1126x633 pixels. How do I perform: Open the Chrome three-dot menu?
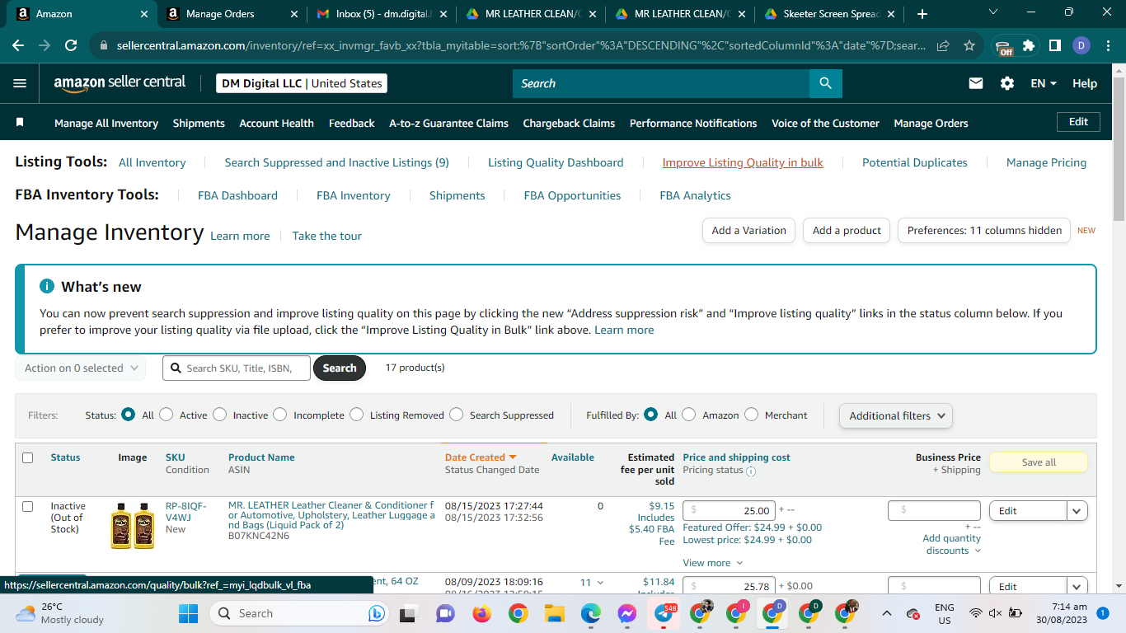coord(1107,45)
